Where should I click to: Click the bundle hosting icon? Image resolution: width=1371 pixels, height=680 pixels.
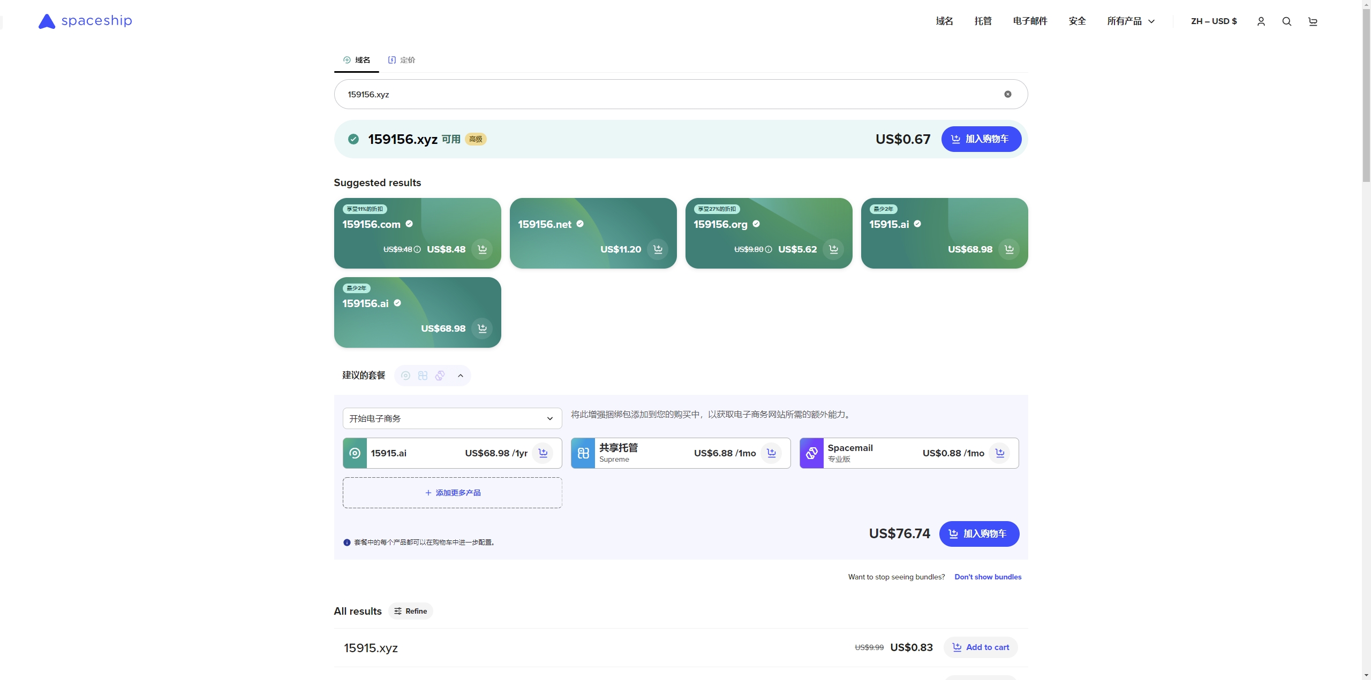[423, 376]
